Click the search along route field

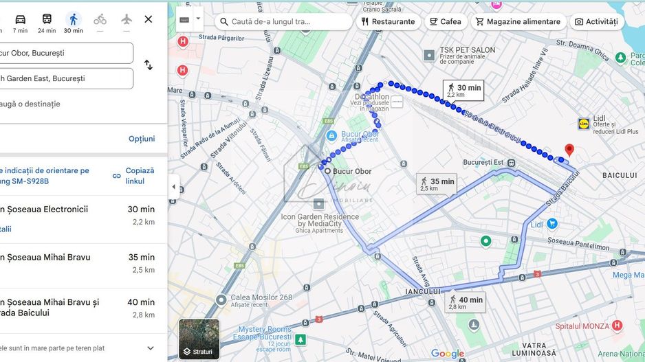point(289,21)
